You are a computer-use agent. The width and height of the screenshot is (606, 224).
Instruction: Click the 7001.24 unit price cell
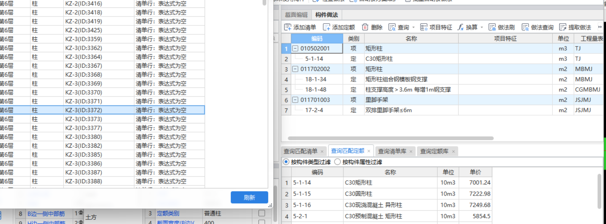[x=475, y=182]
